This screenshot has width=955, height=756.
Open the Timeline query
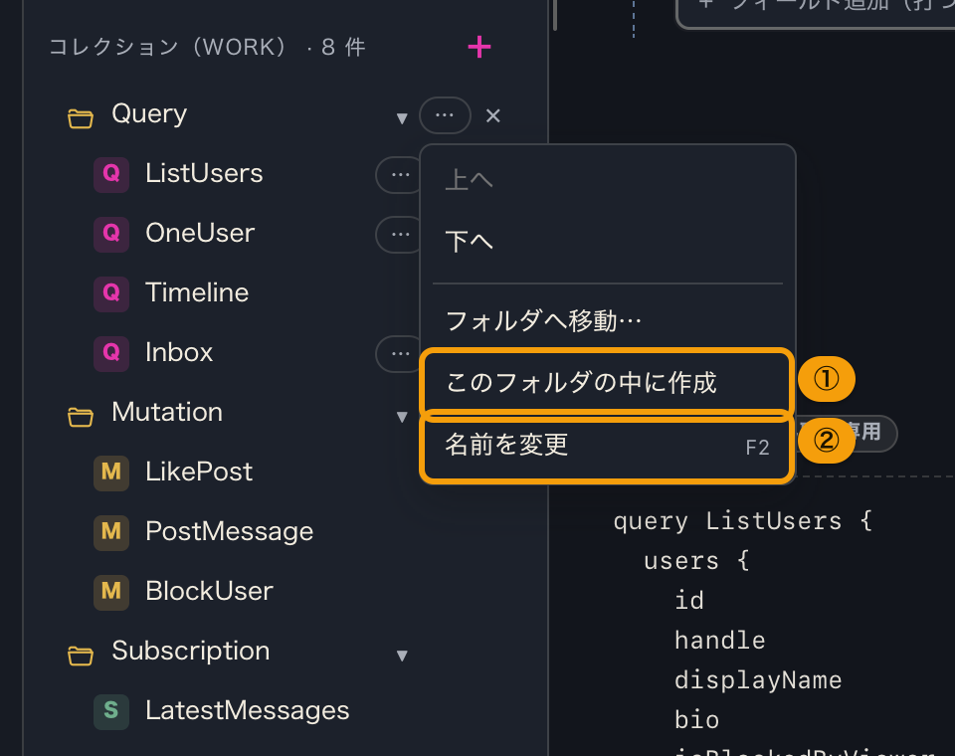(197, 293)
